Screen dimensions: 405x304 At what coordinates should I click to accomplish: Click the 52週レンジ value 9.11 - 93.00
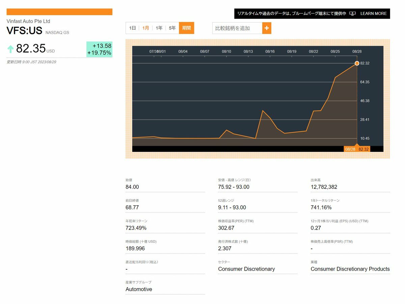(232, 207)
